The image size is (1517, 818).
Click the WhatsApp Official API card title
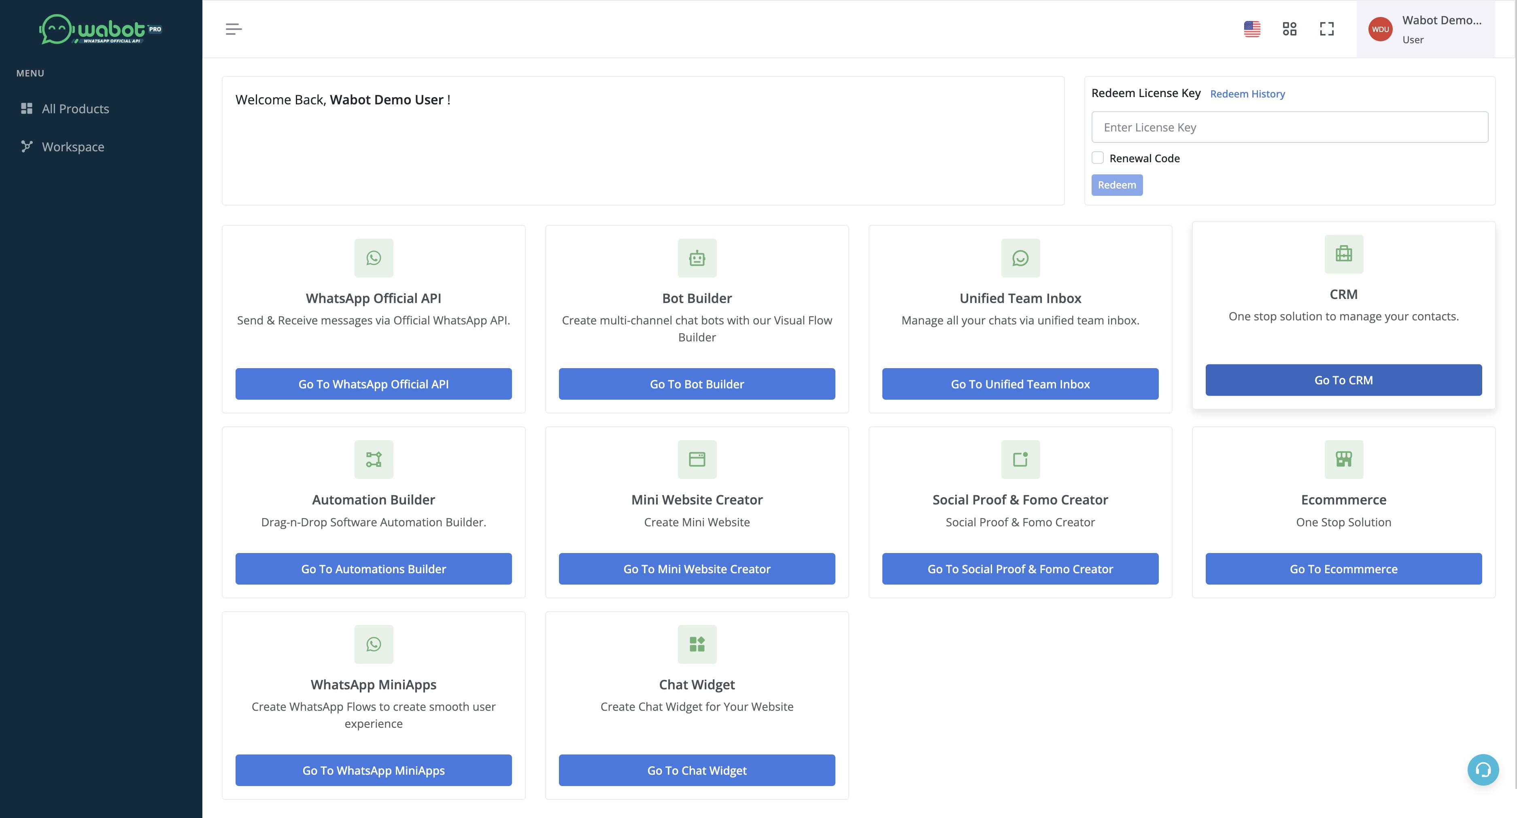point(373,299)
